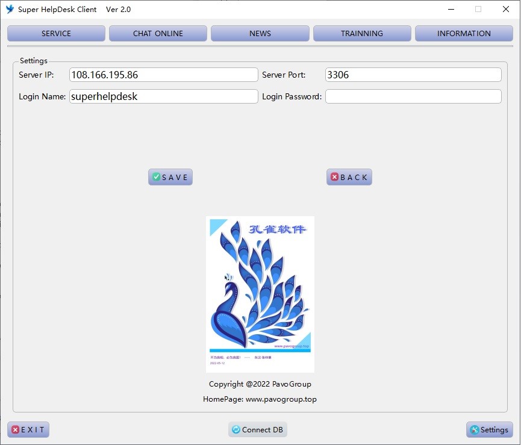This screenshot has height=445, width=521.
Task: Go to the TRAINNING tab
Action: (x=362, y=34)
